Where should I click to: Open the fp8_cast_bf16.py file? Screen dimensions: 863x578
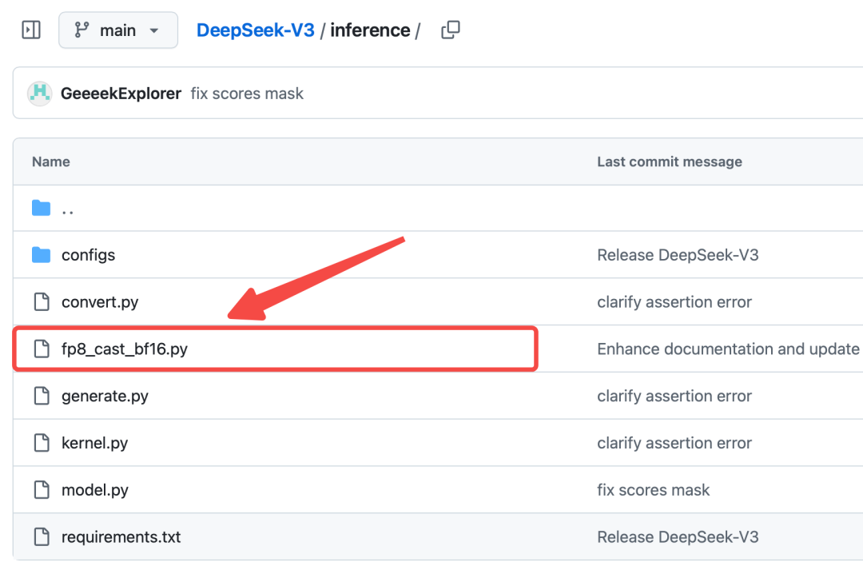(x=124, y=349)
